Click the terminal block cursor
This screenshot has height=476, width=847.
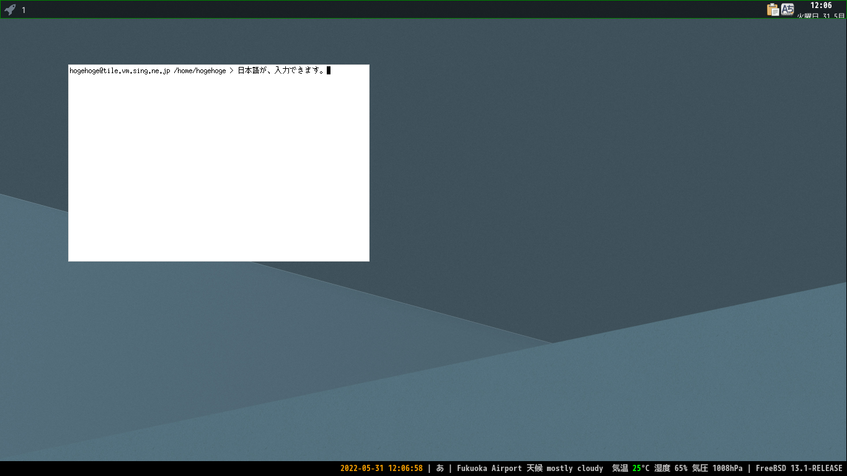(x=329, y=71)
